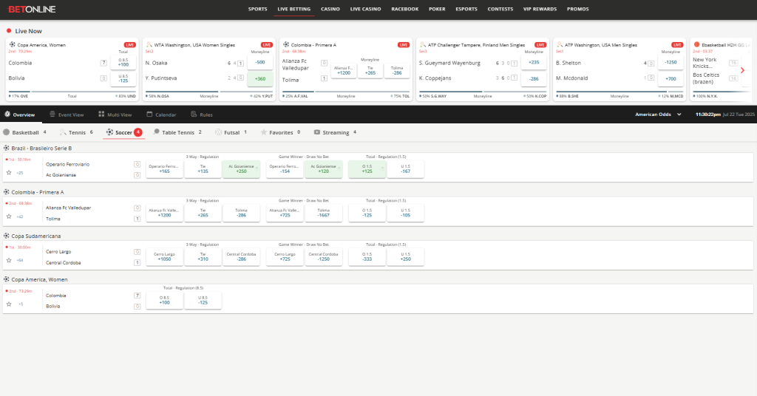The image size is (757, 396).
Task: Show Streaming events
Action: pos(335,132)
